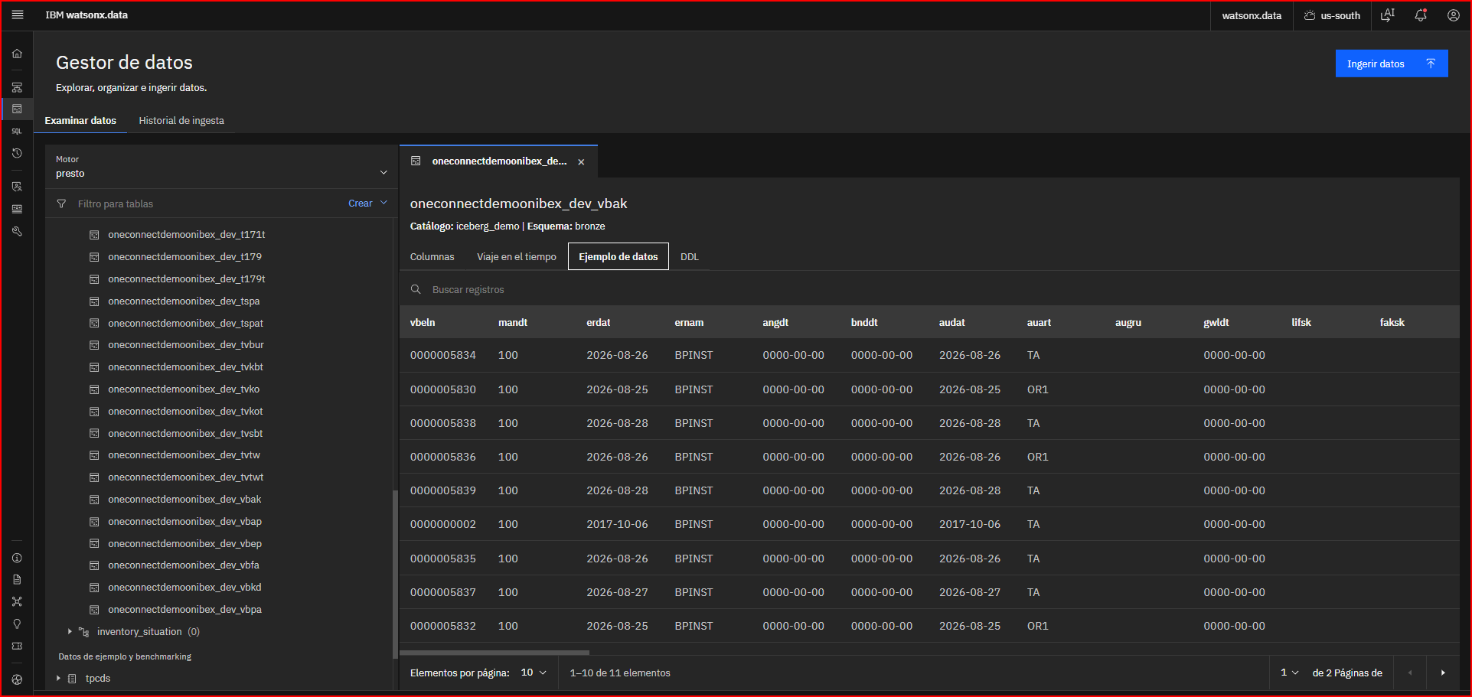
Task: Switch to Historial de ingesta tab
Action: click(181, 121)
